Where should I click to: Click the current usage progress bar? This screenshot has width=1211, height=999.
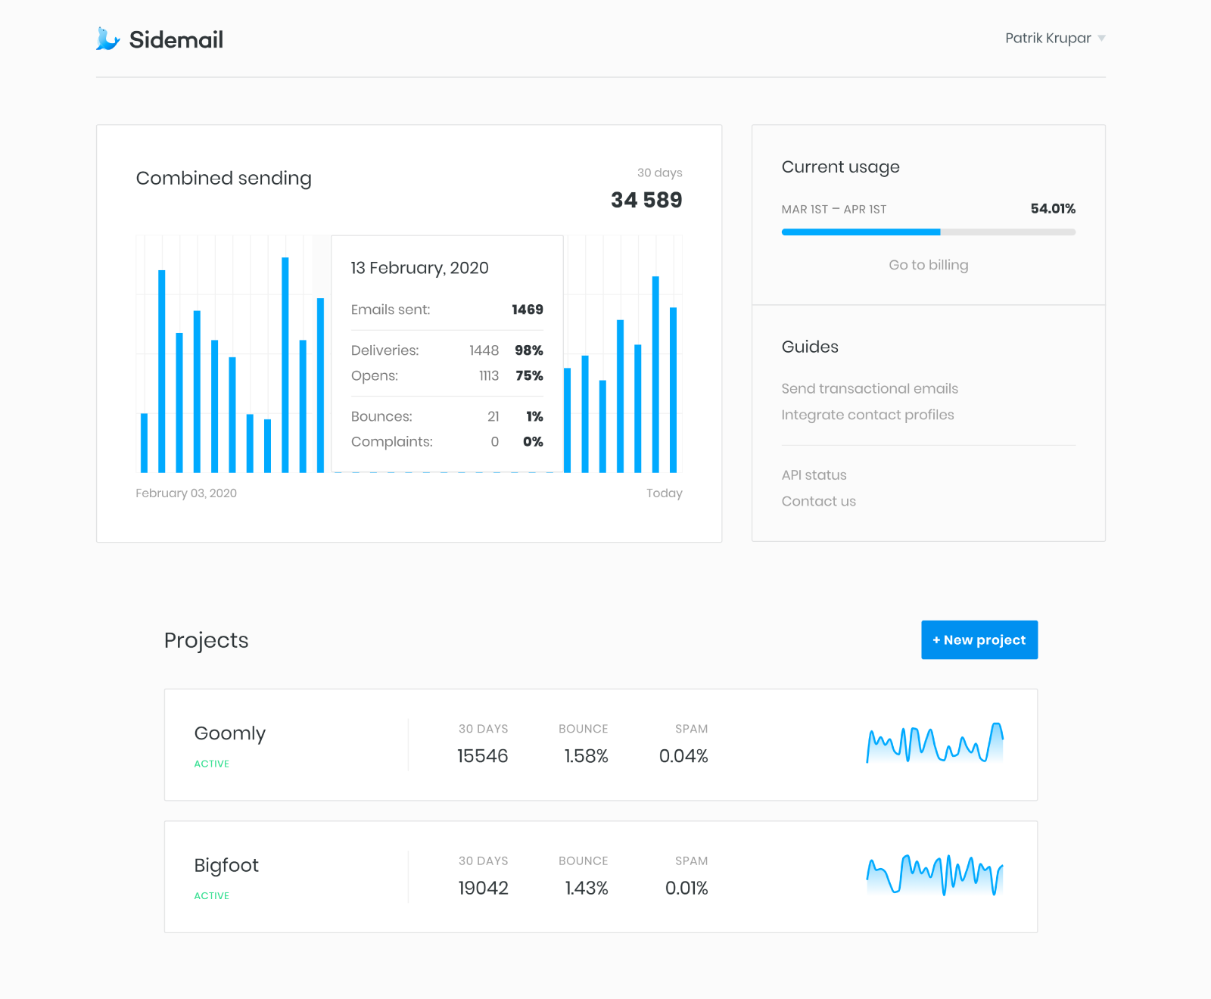point(928,232)
